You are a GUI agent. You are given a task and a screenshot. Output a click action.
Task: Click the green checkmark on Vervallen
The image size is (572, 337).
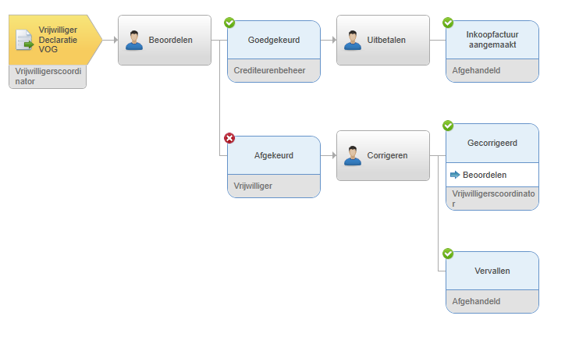[448, 254]
